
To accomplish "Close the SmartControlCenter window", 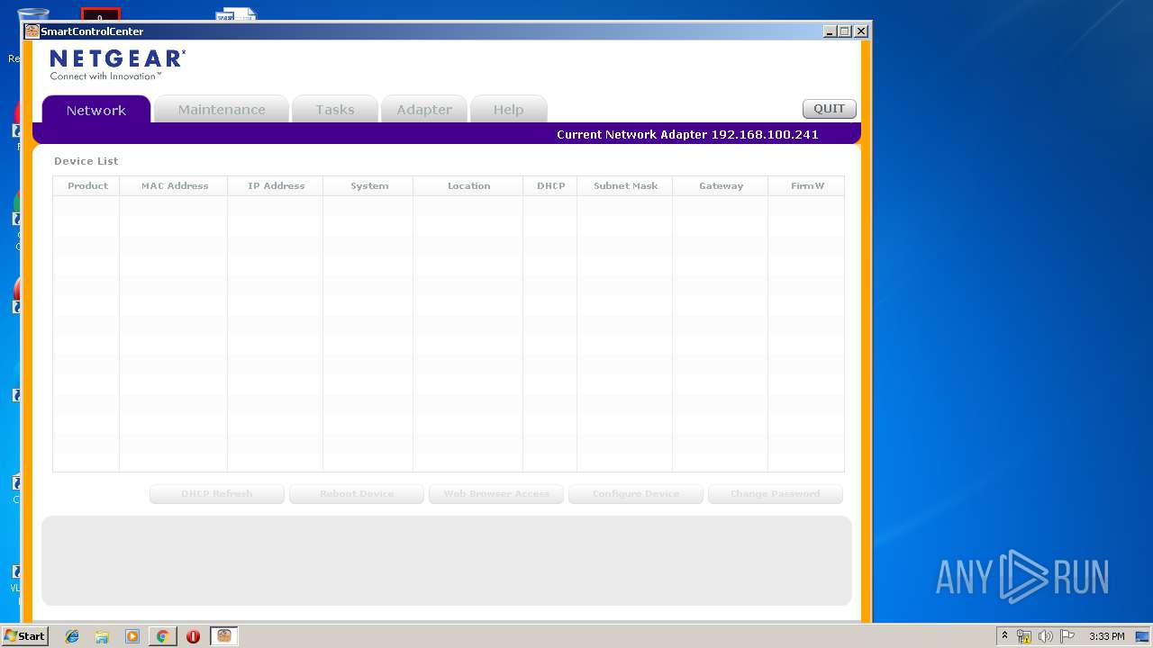I will coord(861,31).
